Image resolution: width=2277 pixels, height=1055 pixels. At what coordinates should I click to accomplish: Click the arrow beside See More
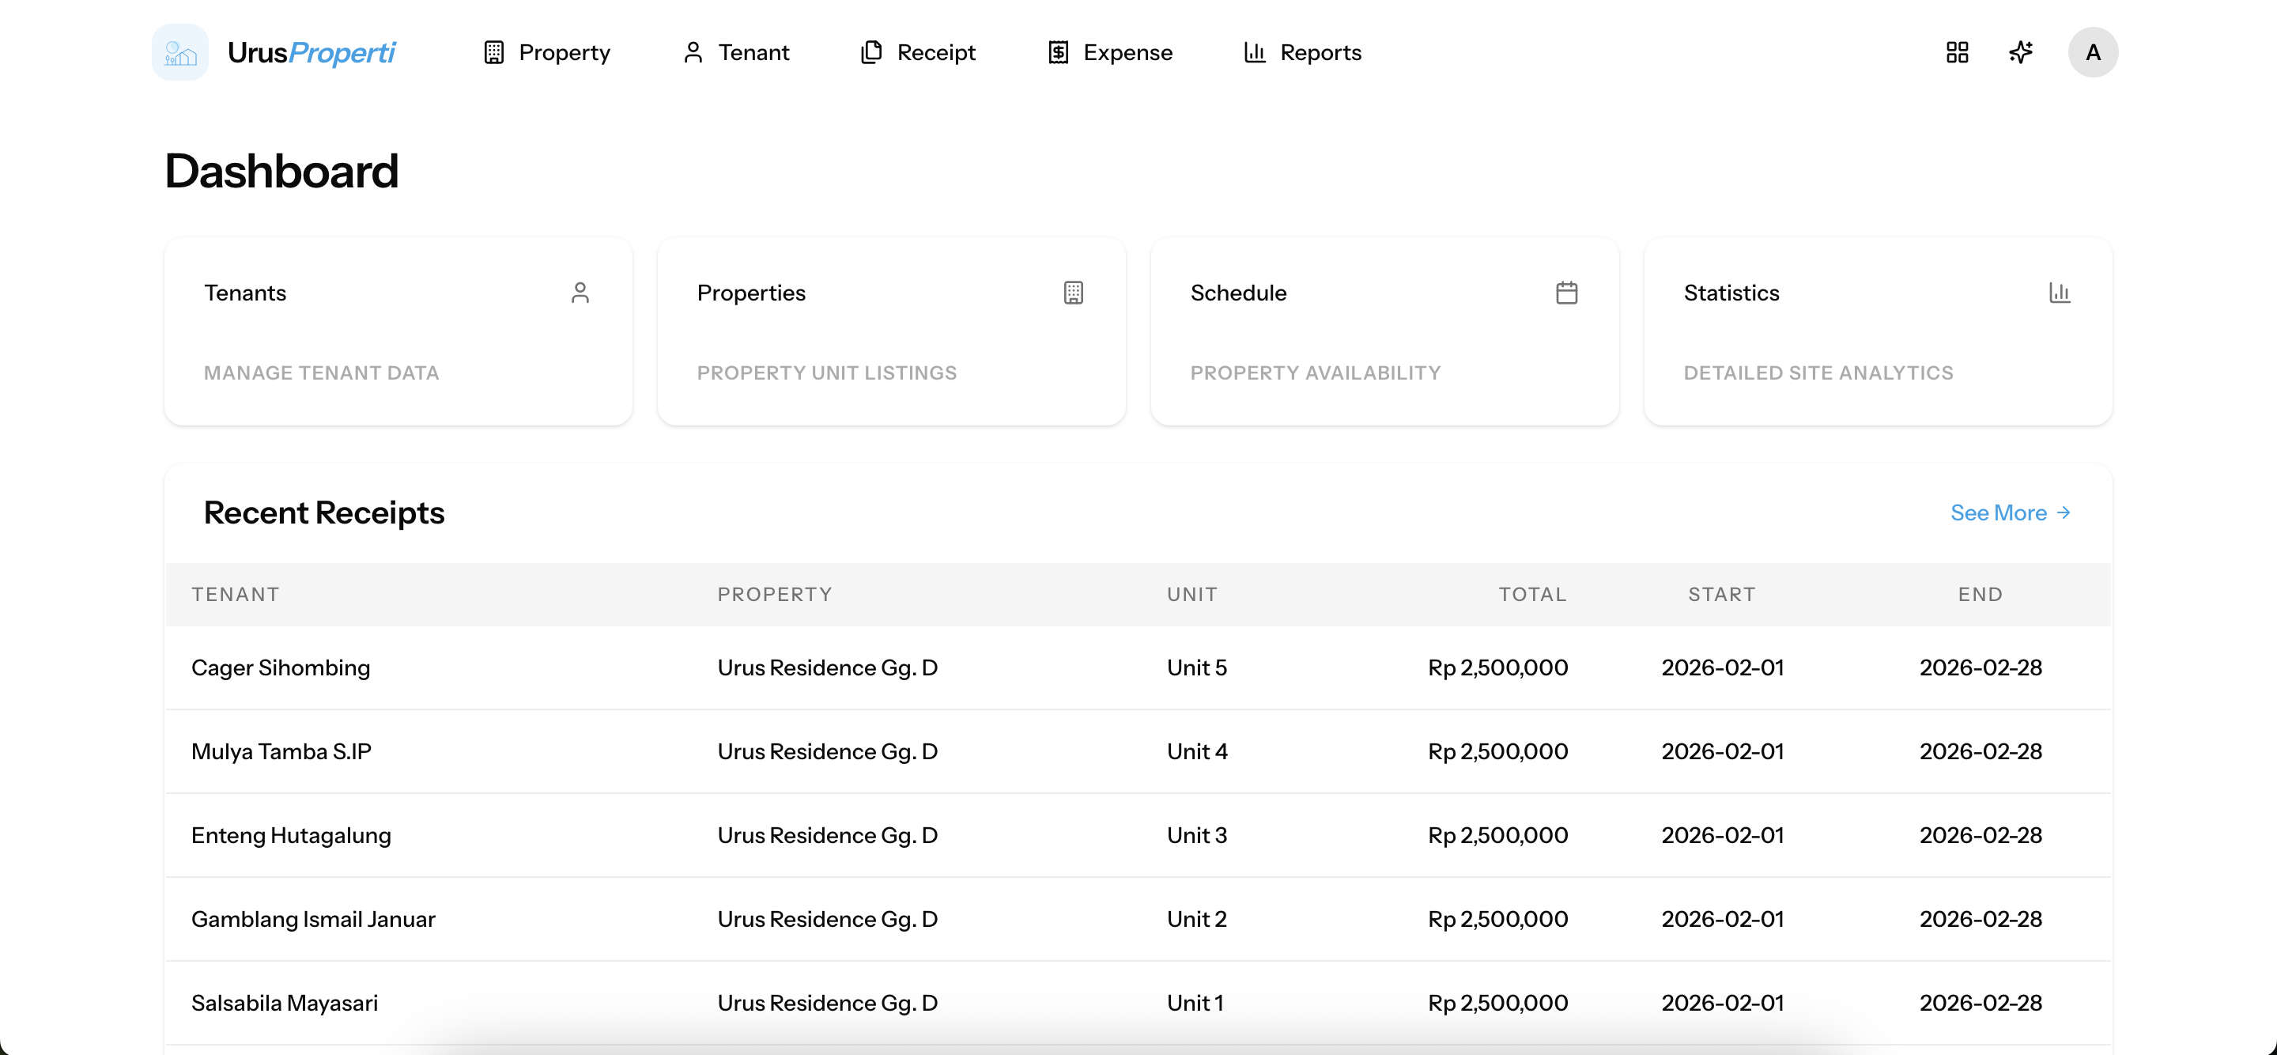coord(2063,513)
